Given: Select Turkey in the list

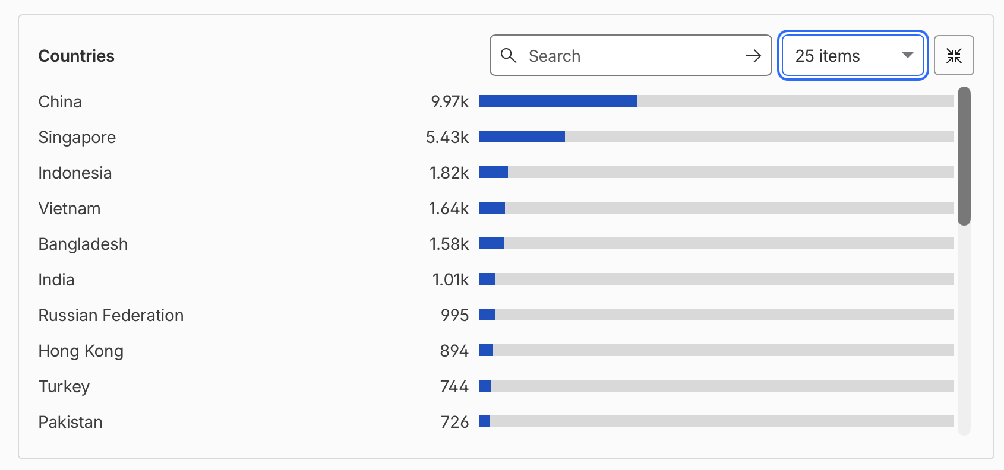Looking at the screenshot, I should click(64, 386).
